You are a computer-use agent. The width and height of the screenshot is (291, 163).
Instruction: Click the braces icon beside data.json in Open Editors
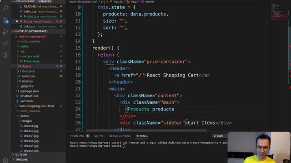21,26
